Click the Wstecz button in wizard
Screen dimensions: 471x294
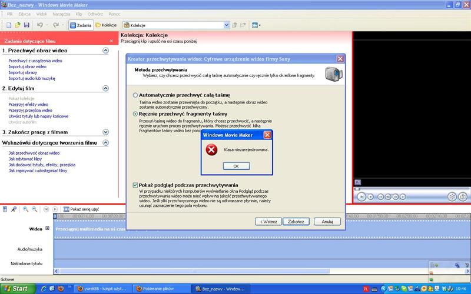coord(268,222)
